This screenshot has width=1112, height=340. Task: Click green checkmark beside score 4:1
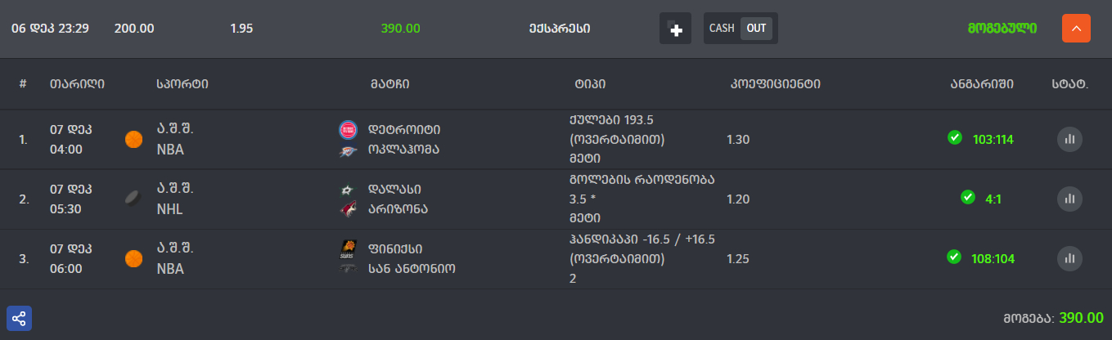coord(967,198)
